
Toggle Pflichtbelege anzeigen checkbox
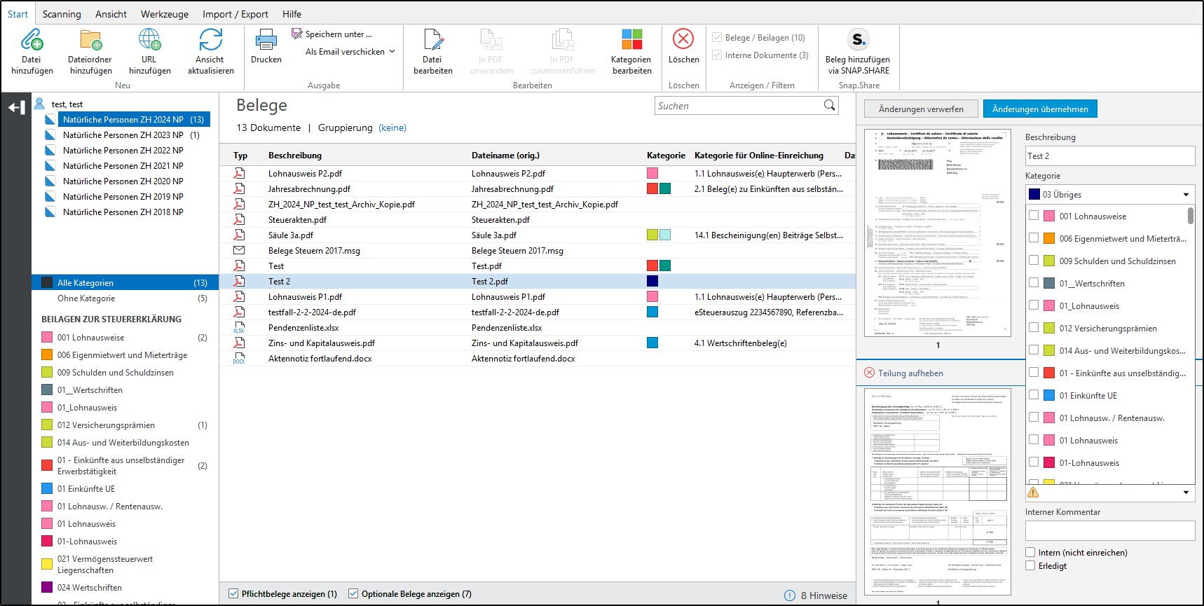click(233, 594)
